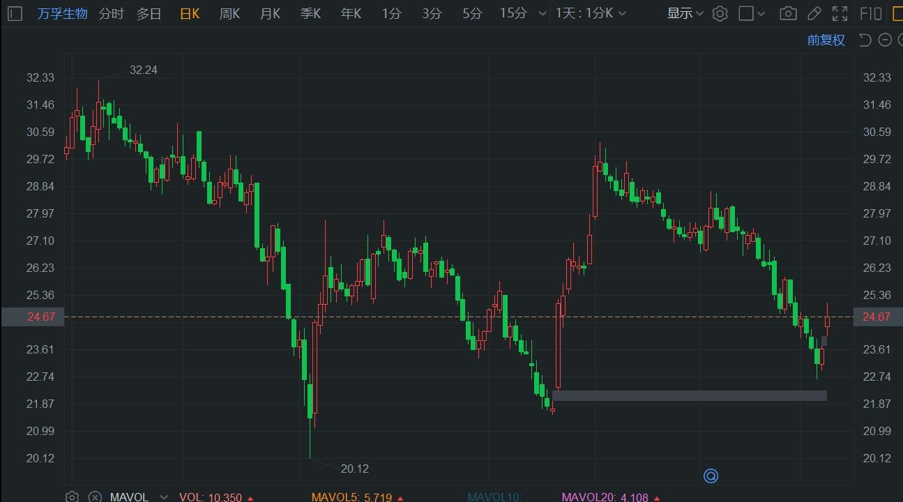Expand the layout square dropdown arrow

pyautogui.click(x=761, y=14)
